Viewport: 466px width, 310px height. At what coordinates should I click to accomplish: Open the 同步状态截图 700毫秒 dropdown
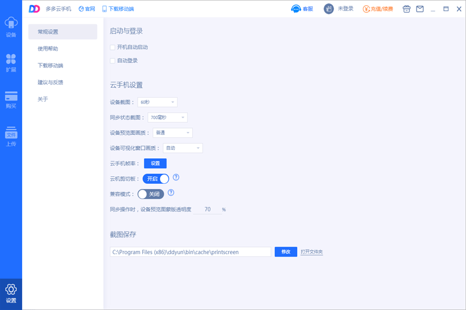pyautogui.click(x=167, y=117)
